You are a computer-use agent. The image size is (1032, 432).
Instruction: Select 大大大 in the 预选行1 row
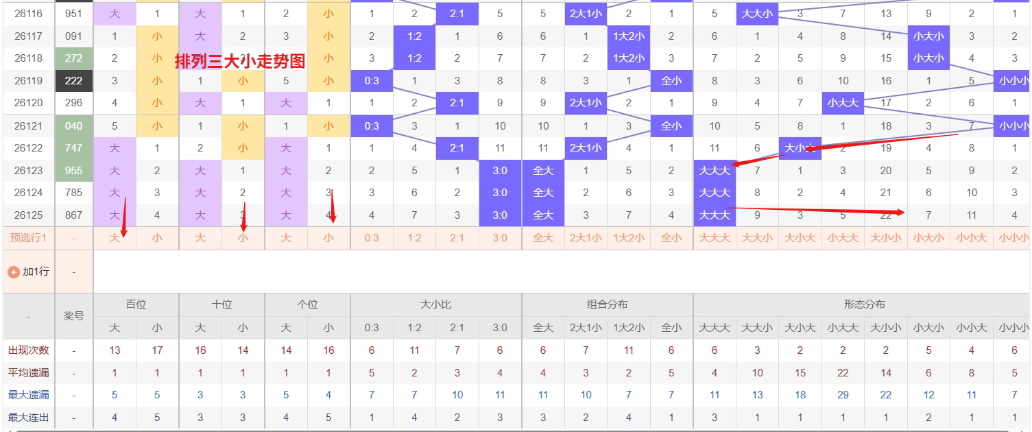pyautogui.click(x=715, y=238)
